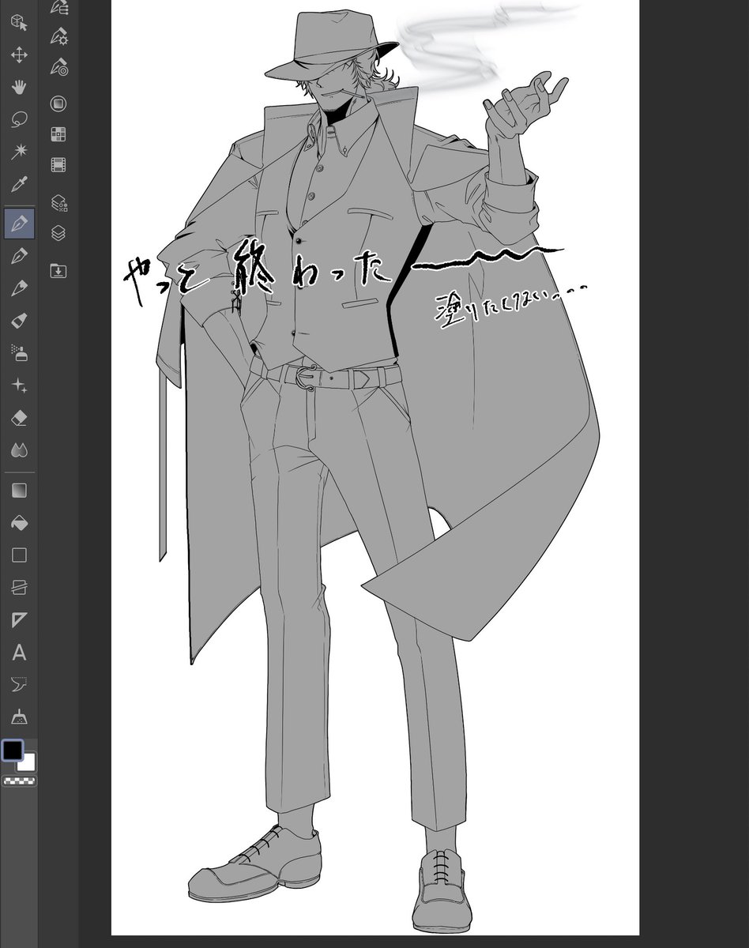Choose the black main color swatch
This screenshot has height=948, width=749.
pos(13,750)
